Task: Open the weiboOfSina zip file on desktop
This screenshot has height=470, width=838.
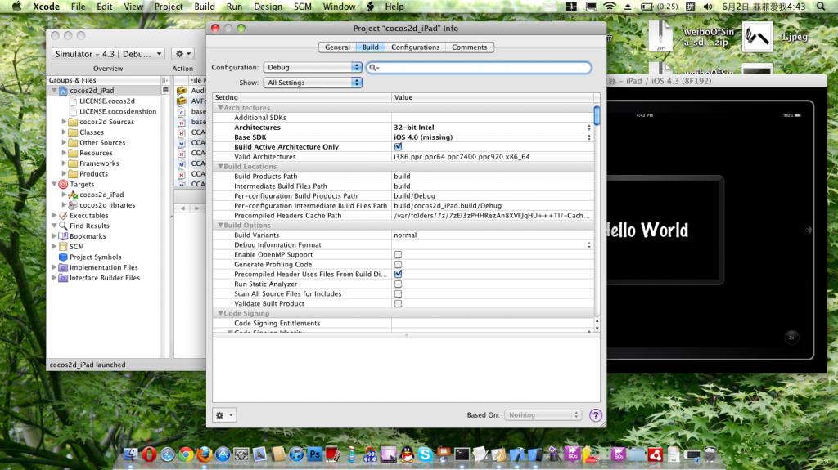Action: (x=661, y=36)
